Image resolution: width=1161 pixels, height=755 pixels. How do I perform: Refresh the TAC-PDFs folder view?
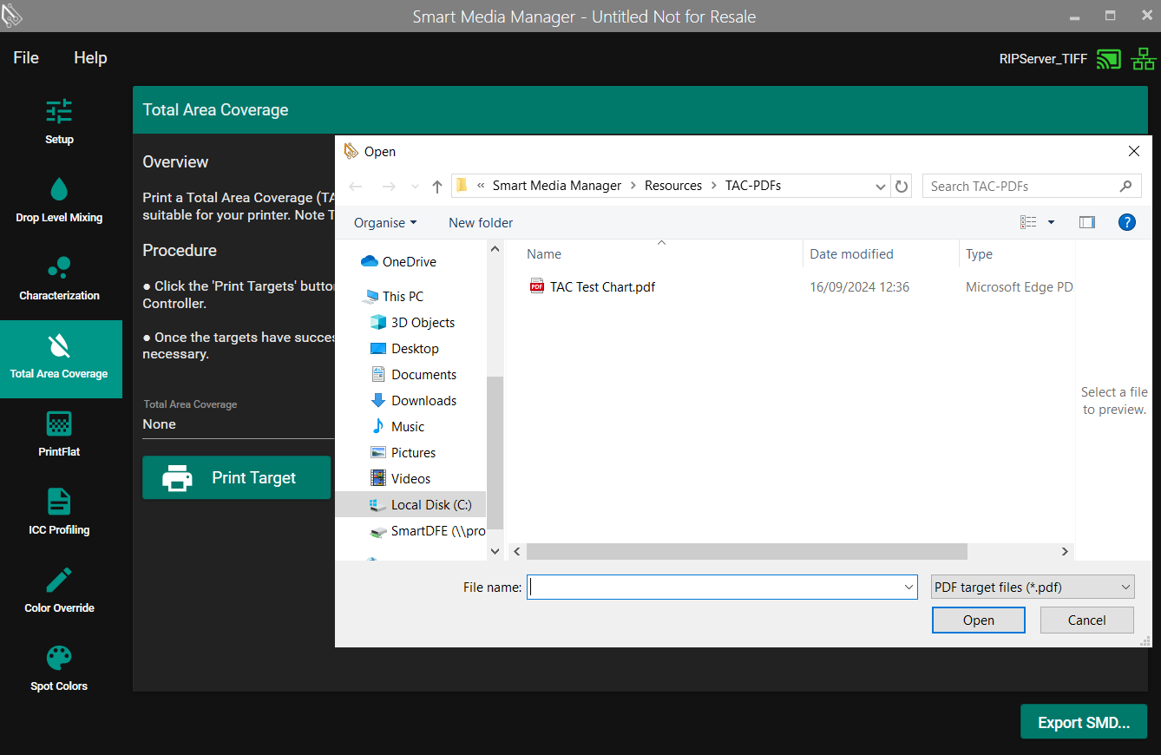click(x=902, y=186)
